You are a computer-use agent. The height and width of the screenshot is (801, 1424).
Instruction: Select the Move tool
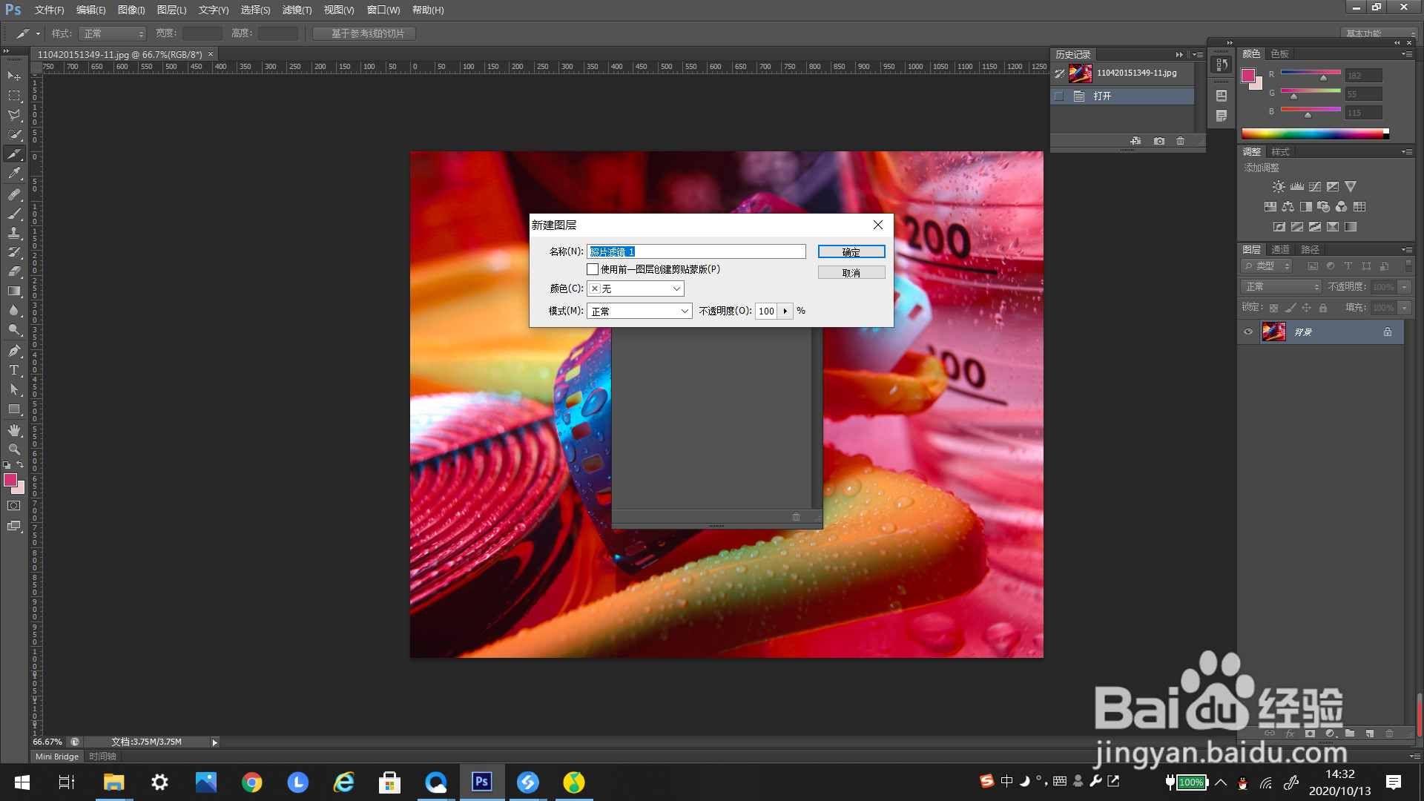coord(14,76)
